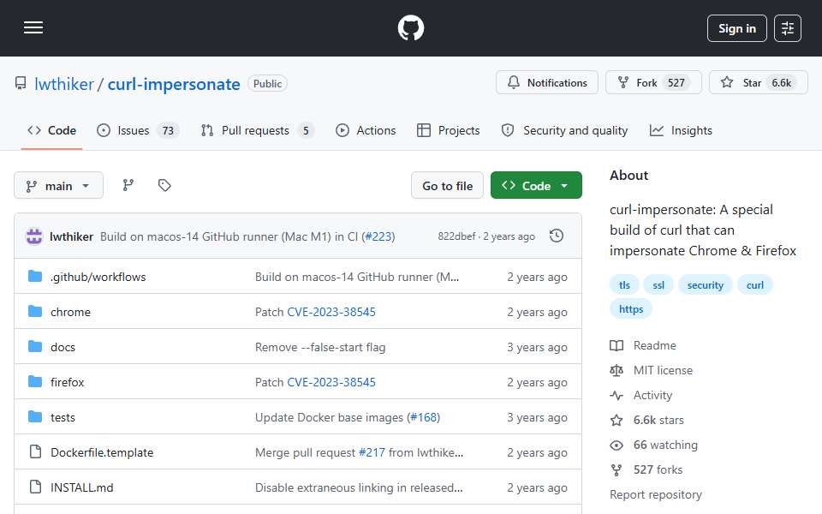Screen dimensions: 822x514
Task: Open 'Disable extraneous linking' commit message
Action: (359, 487)
